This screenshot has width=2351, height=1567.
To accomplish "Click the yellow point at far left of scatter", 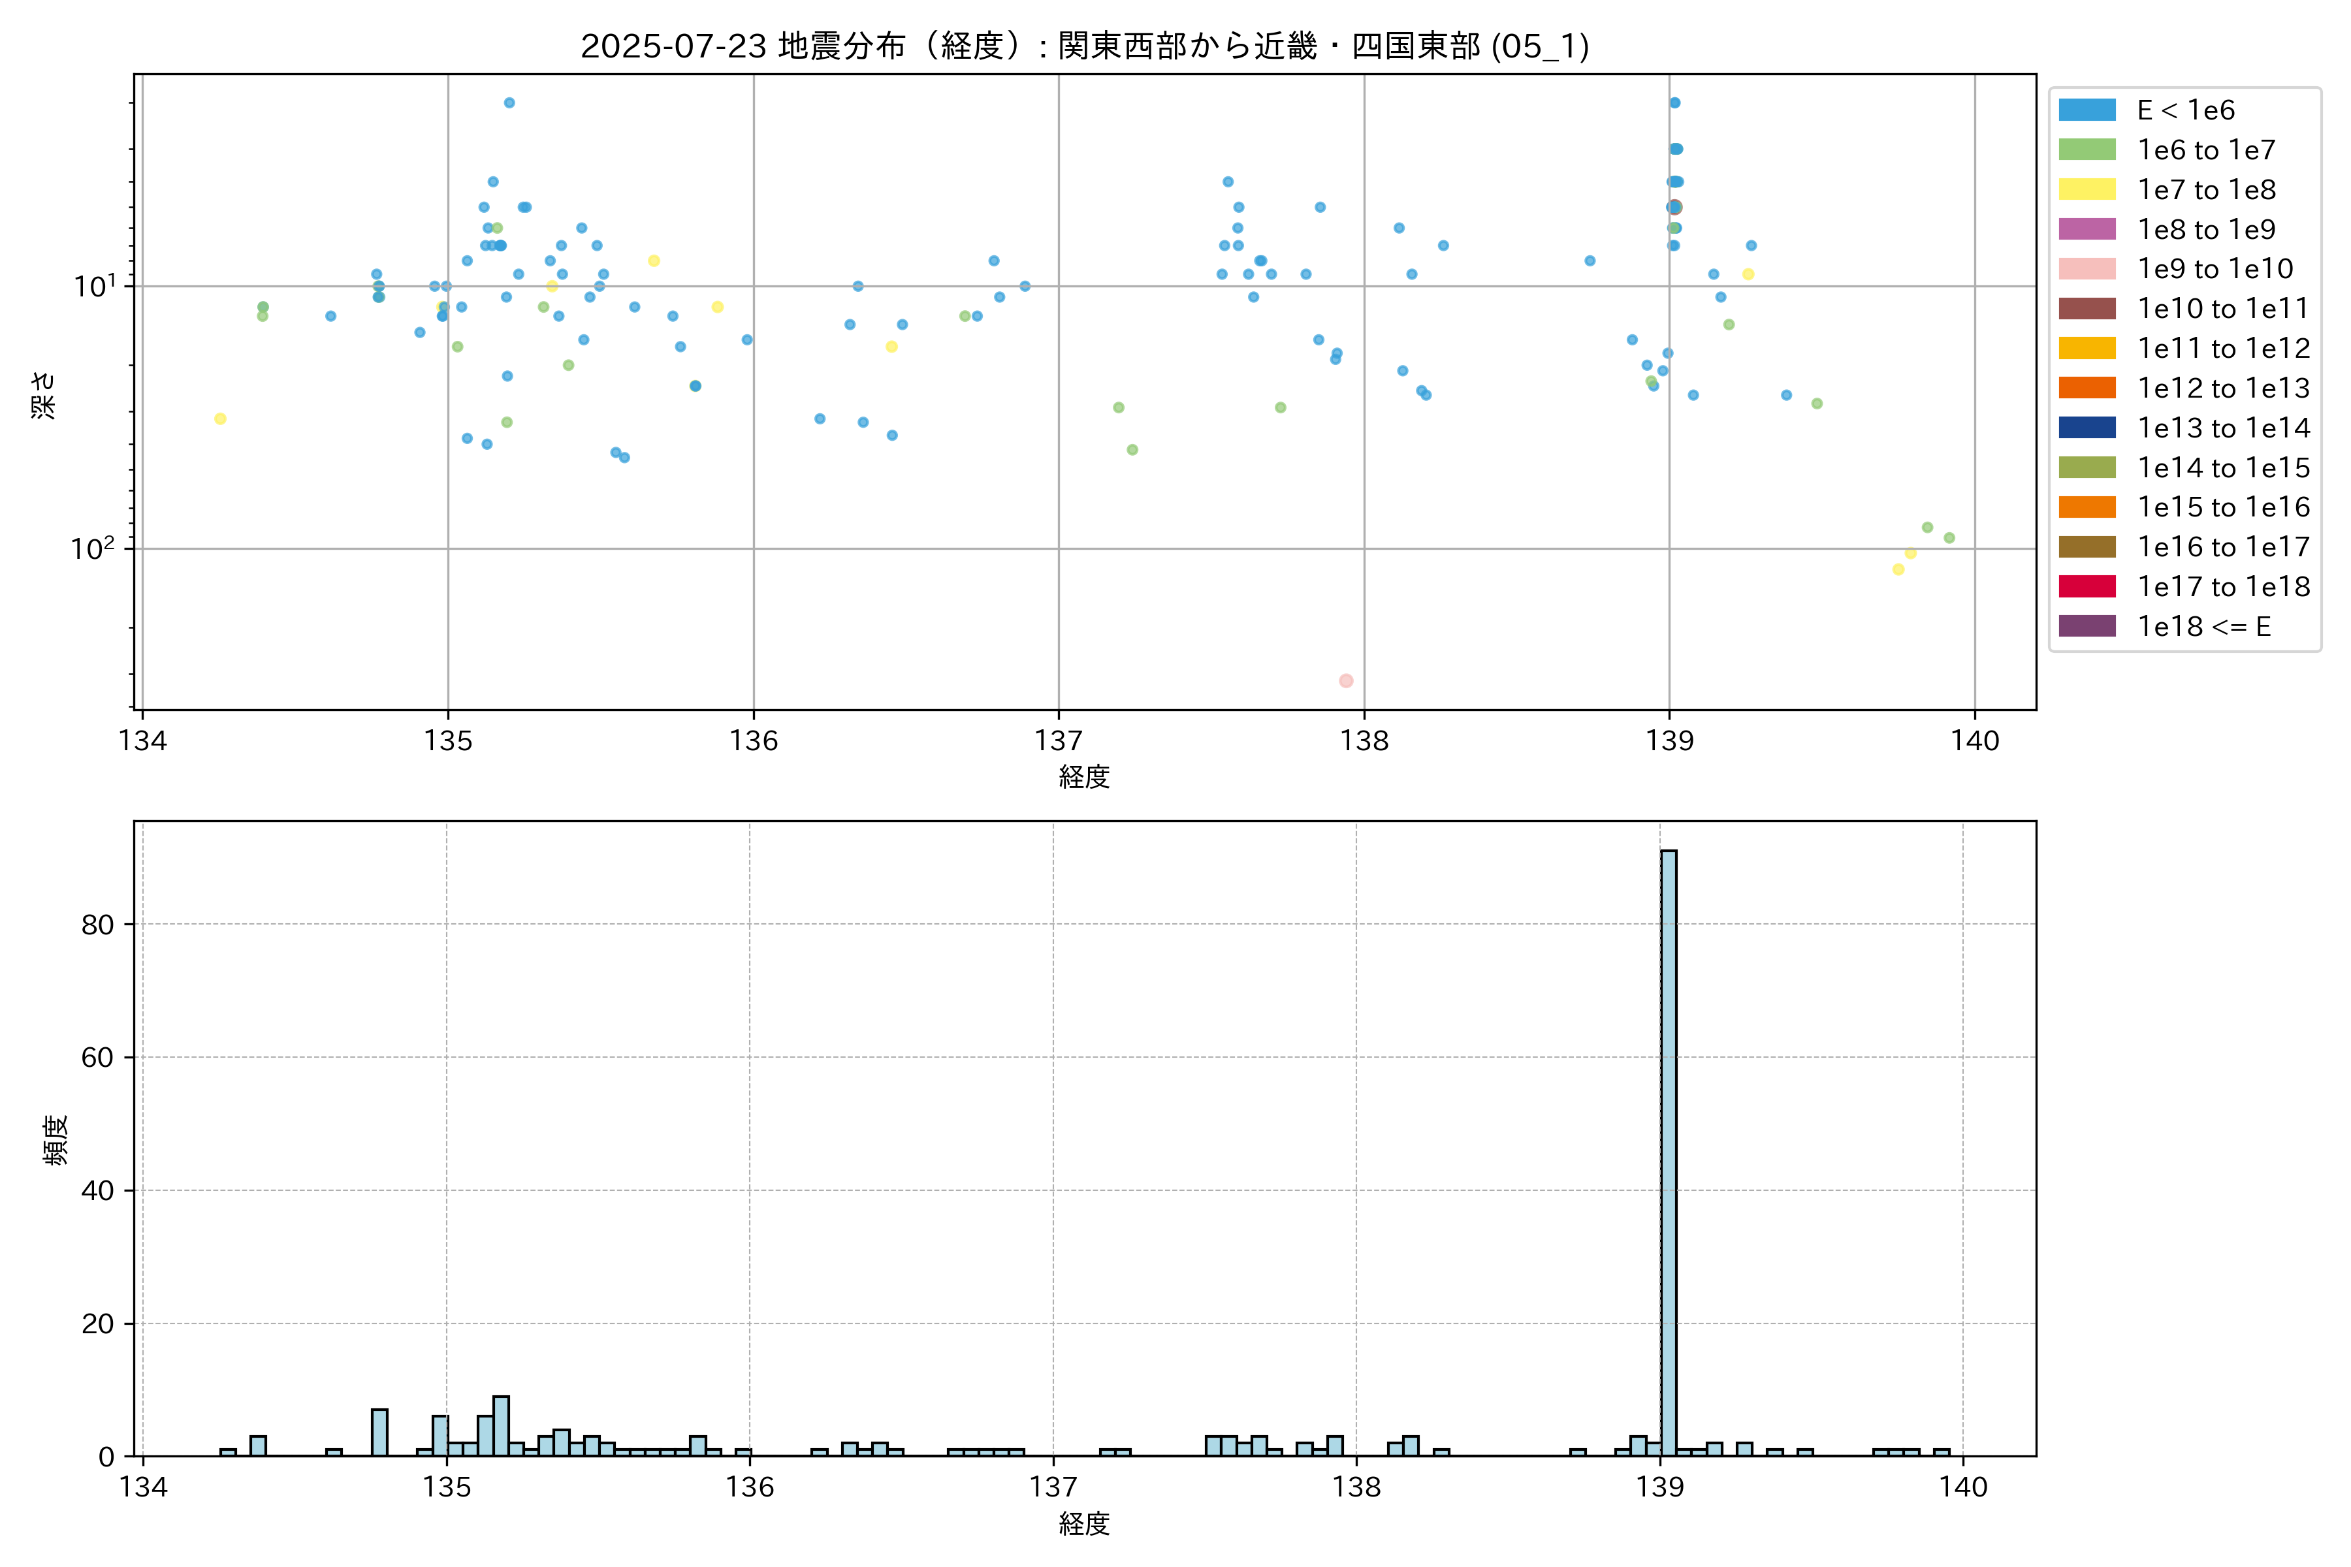I will [x=220, y=419].
